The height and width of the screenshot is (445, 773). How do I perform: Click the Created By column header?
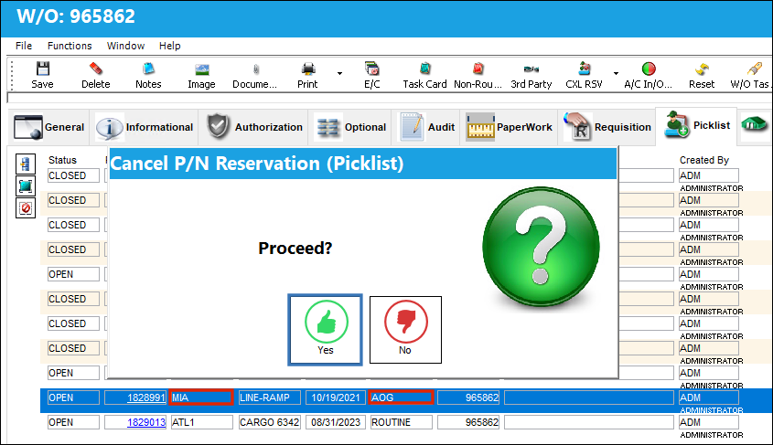click(x=704, y=160)
